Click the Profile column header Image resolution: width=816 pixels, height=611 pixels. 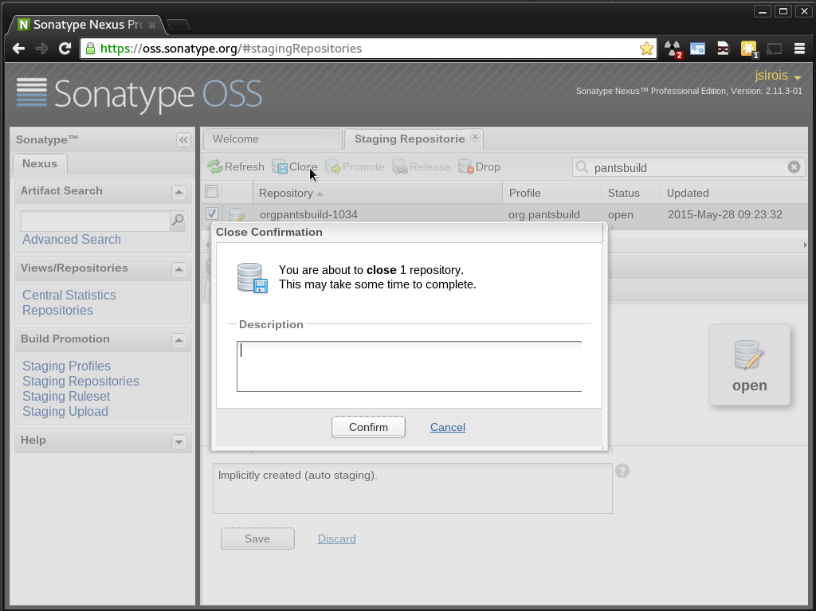tap(551, 193)
